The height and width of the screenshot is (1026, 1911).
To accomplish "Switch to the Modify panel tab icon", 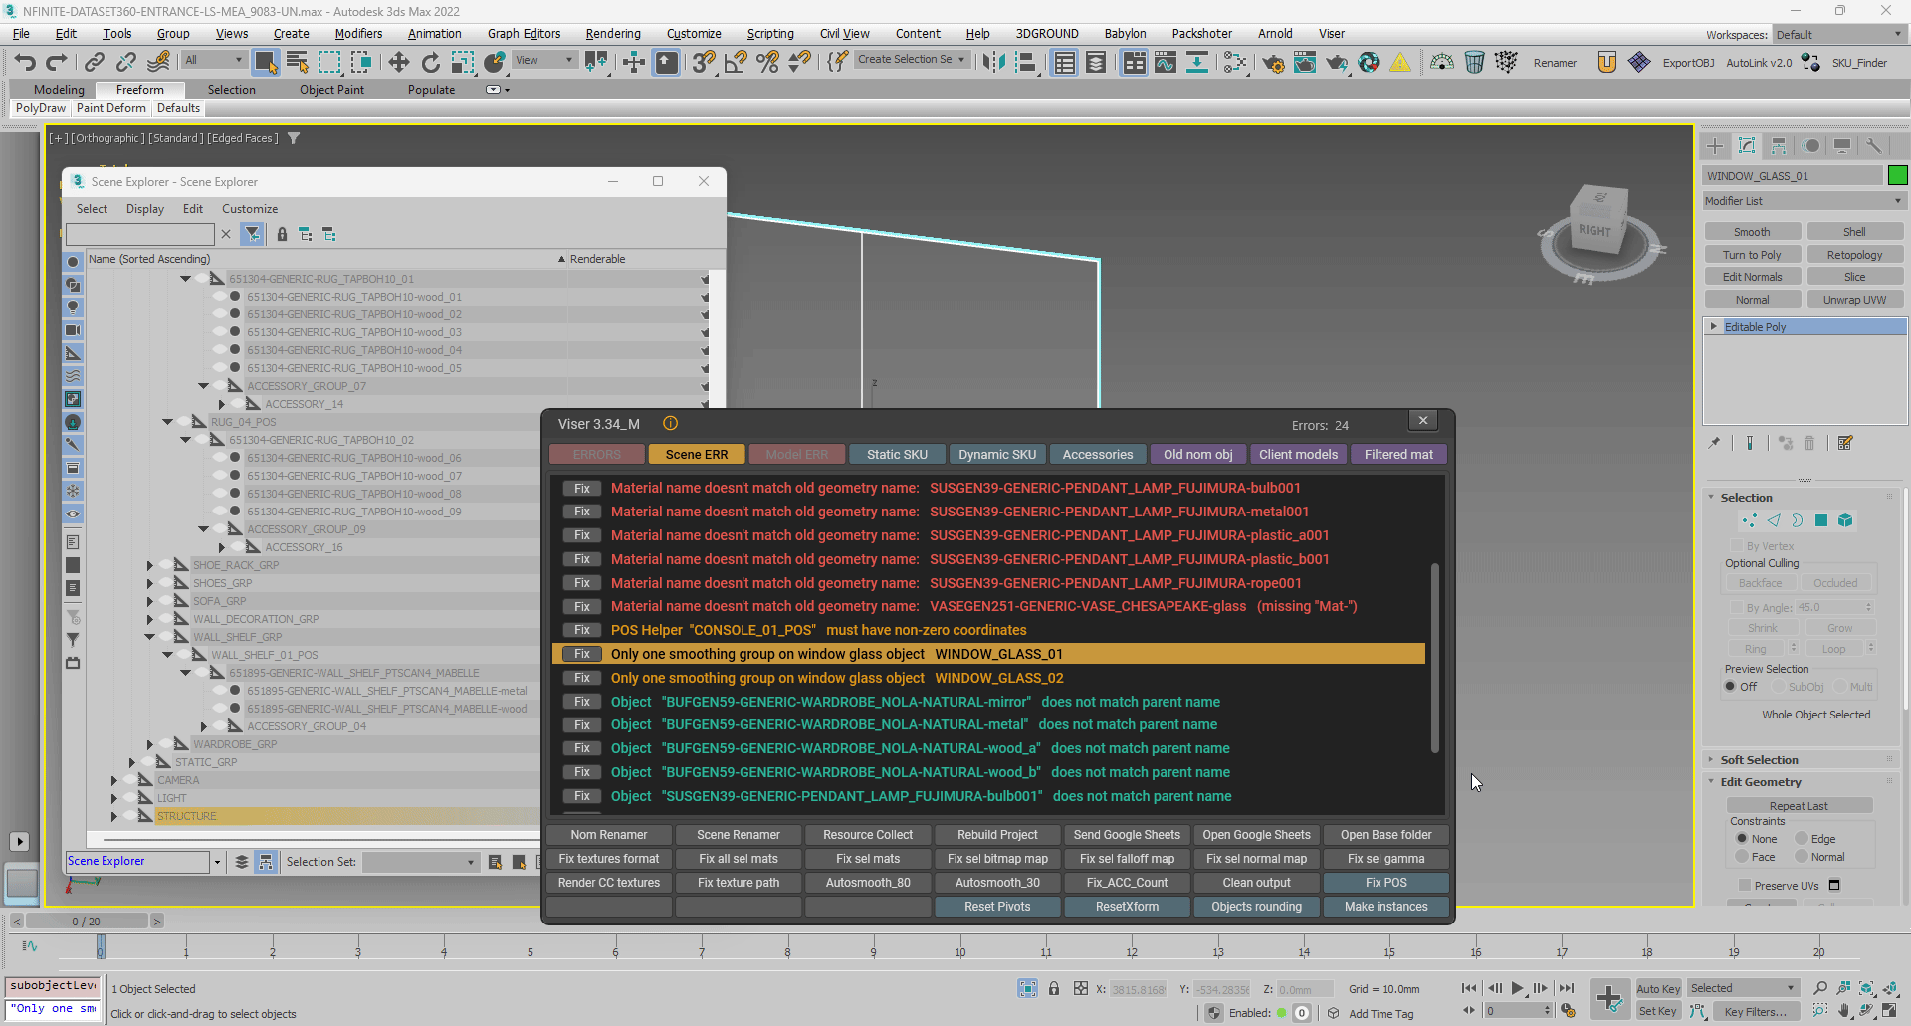I will pos(1747,146).
